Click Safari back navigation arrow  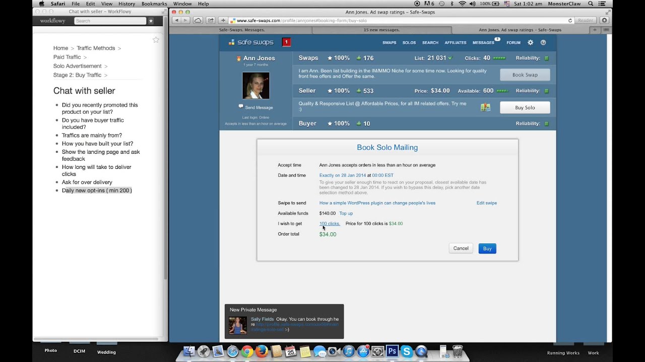176,21
